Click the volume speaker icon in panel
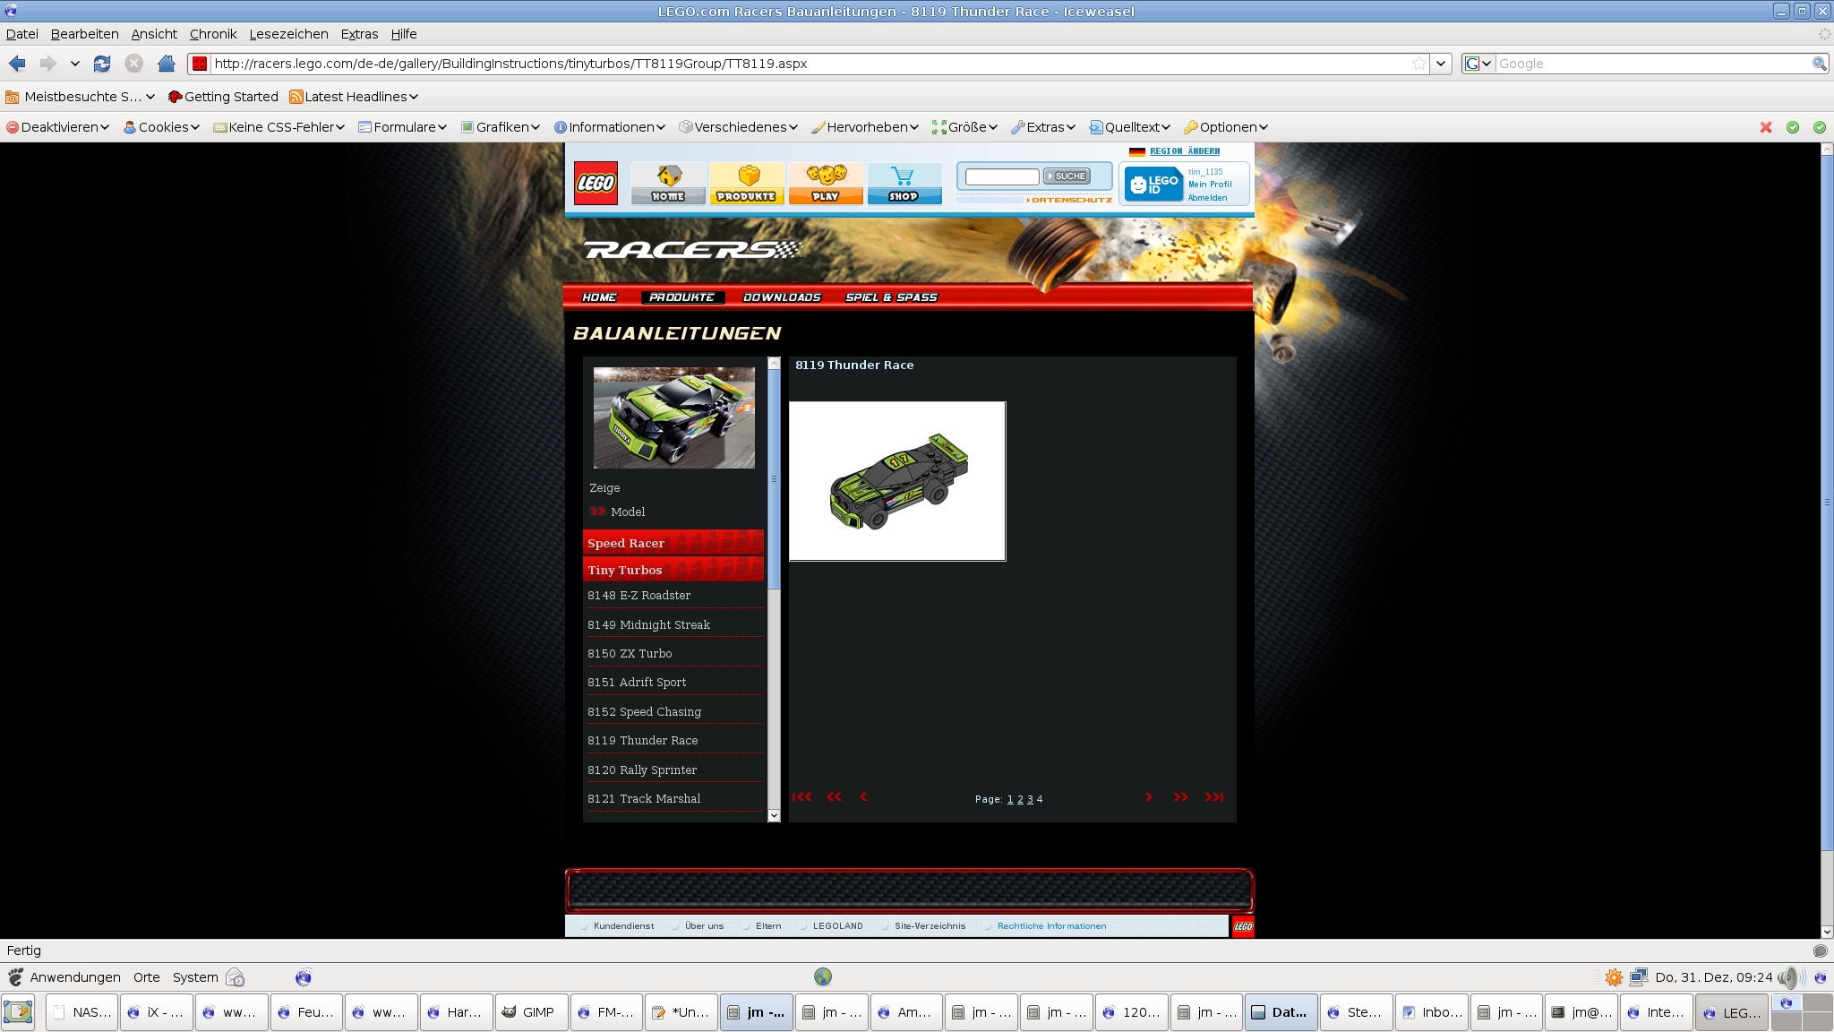Image resolution: width=1834 pixels, height=1032 pixels. (x=1789, y=977)
